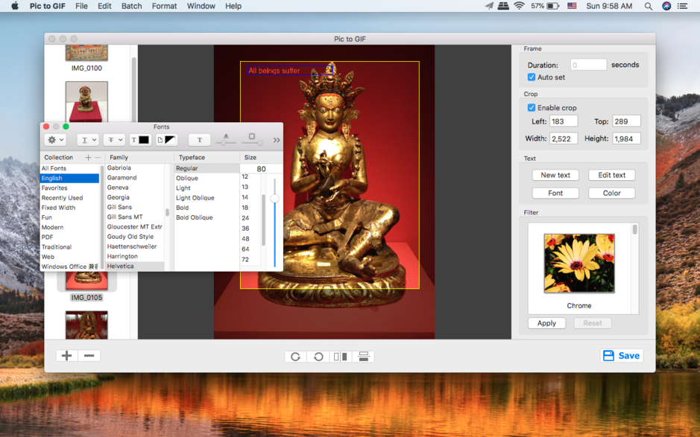The height and width of the screenshot is (437, 700).
Task: Select the IMG_0100 thumbnail
Action: pyautogui.click(x=86, y=54)
